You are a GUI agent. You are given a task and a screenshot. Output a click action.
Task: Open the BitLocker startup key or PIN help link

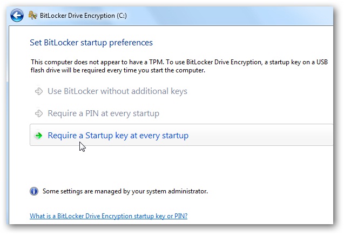[109, 216]
